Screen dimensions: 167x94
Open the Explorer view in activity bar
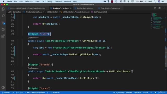[x=3, y=9]
